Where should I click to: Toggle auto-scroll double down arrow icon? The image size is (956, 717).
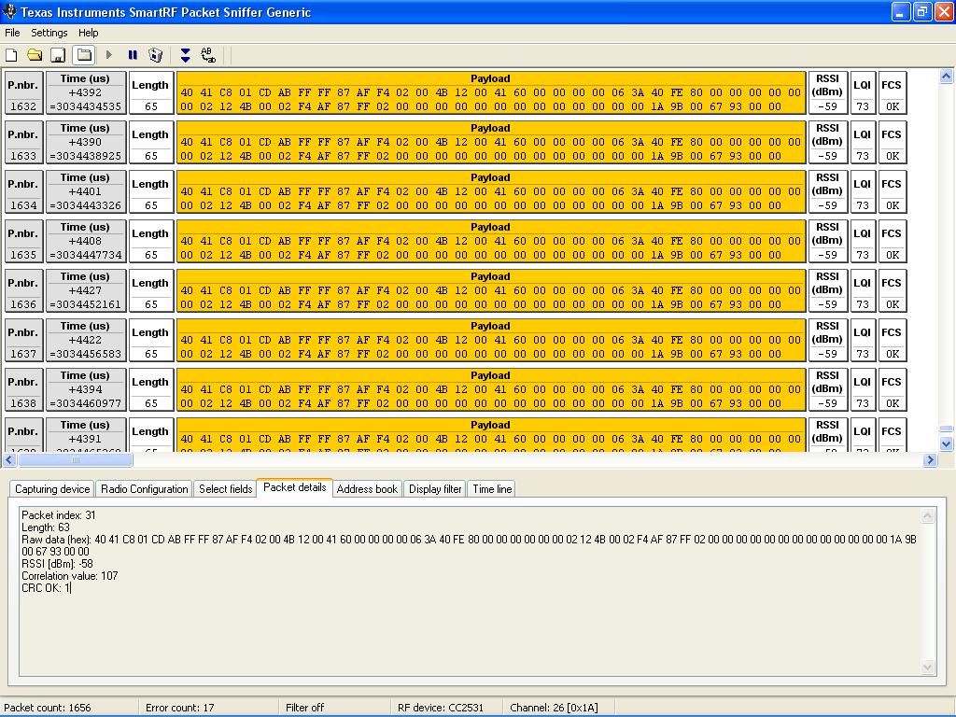(x=186, y=55)
